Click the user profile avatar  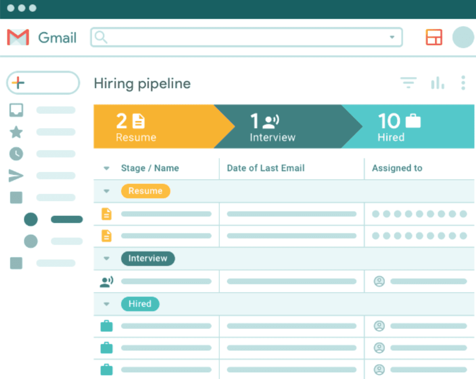pos(463,37)
